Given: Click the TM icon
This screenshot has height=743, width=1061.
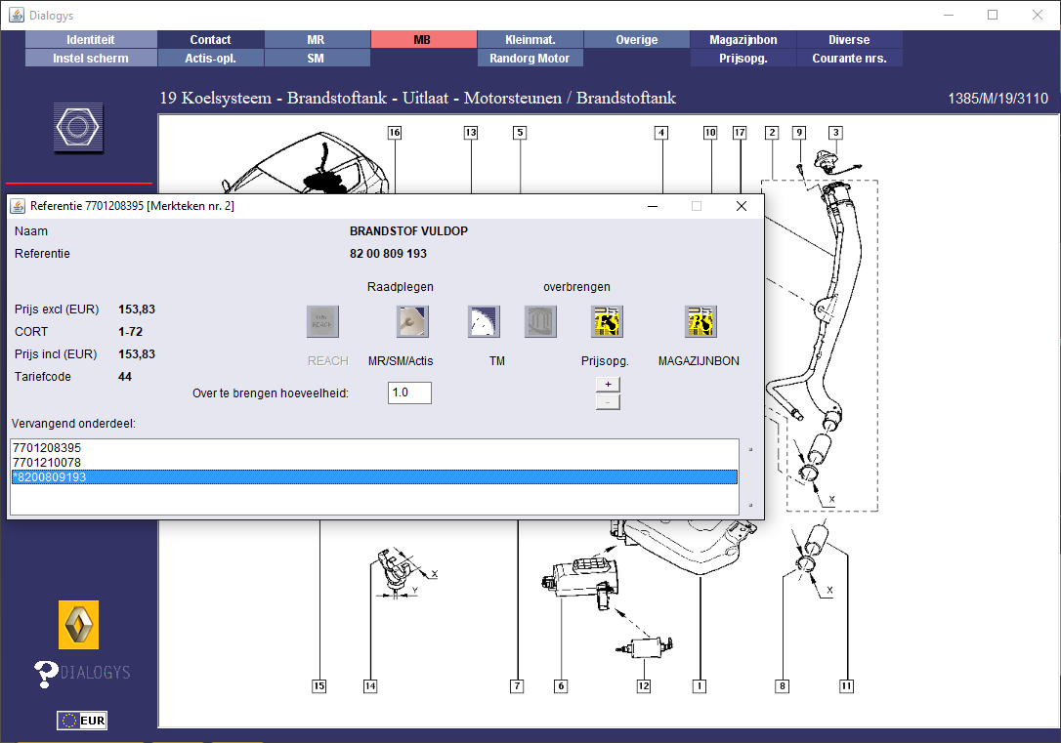Looking at the screenshot, I should click(484, 321).
